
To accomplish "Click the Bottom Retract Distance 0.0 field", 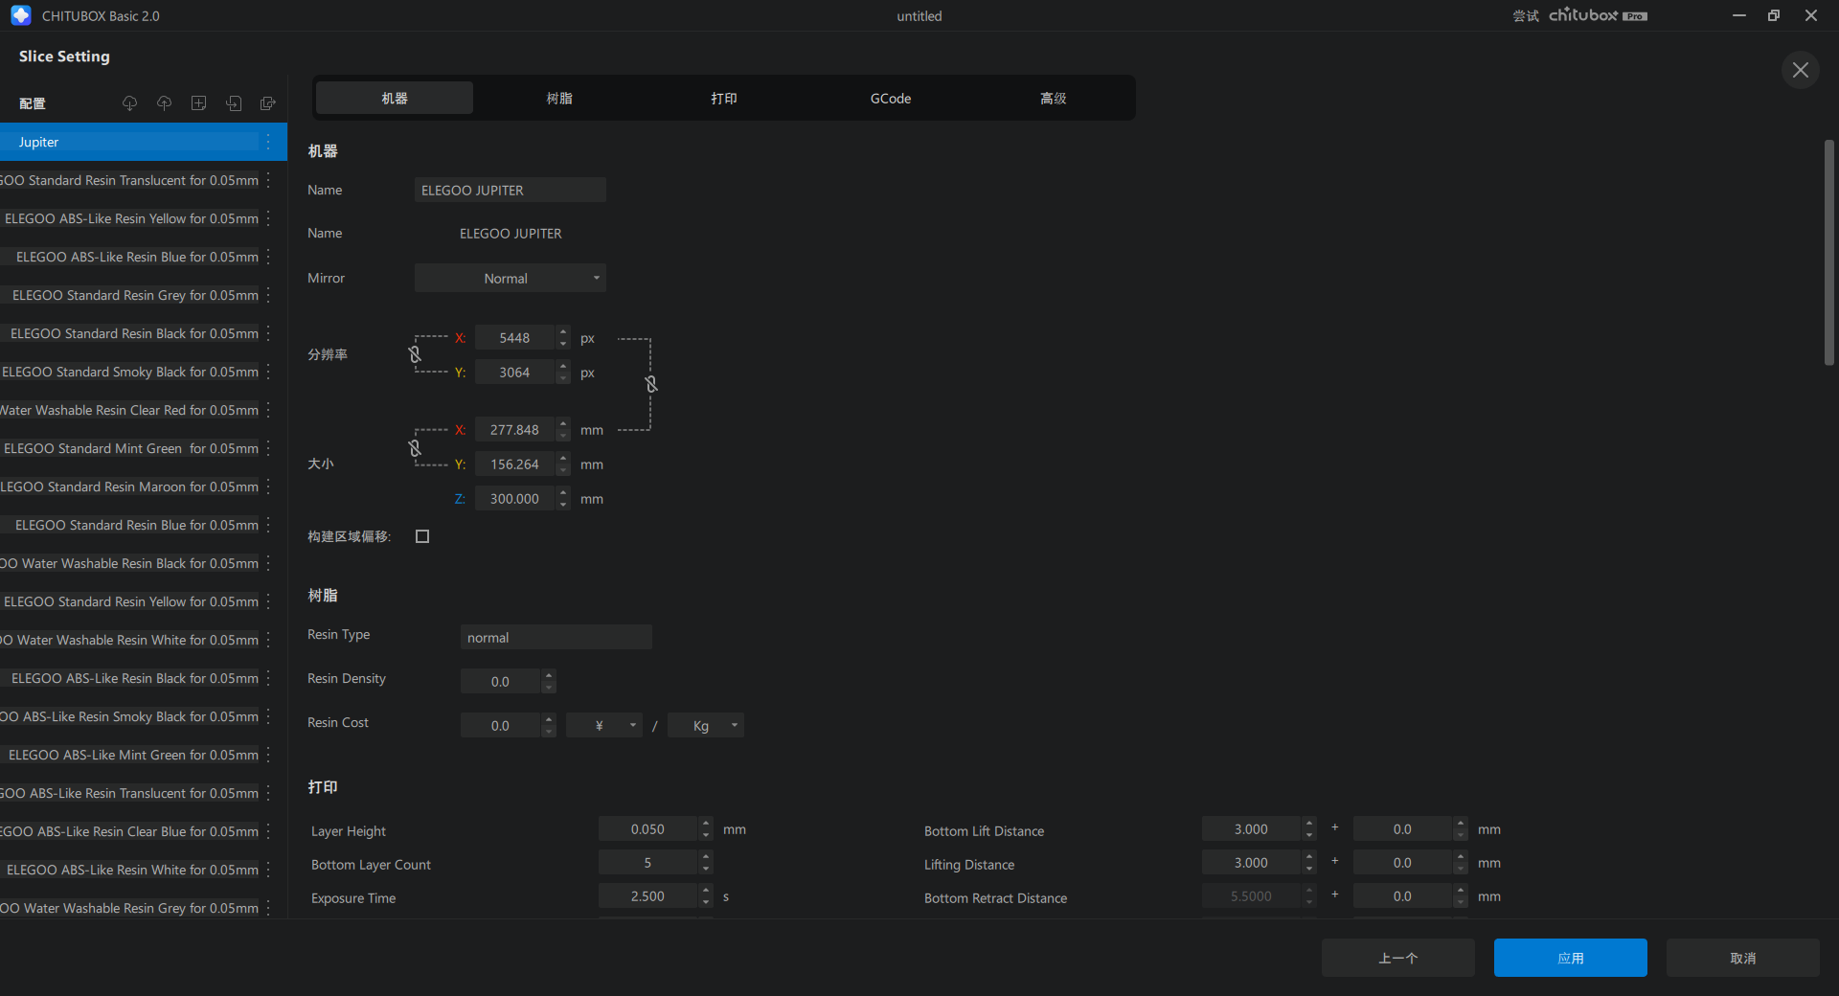I will pyautogui.click(x=1402, y=896).
